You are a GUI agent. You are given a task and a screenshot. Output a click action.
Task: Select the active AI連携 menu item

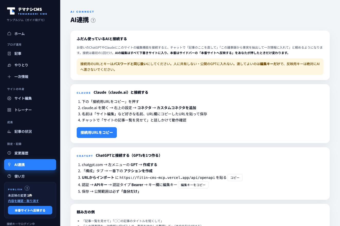30,165
